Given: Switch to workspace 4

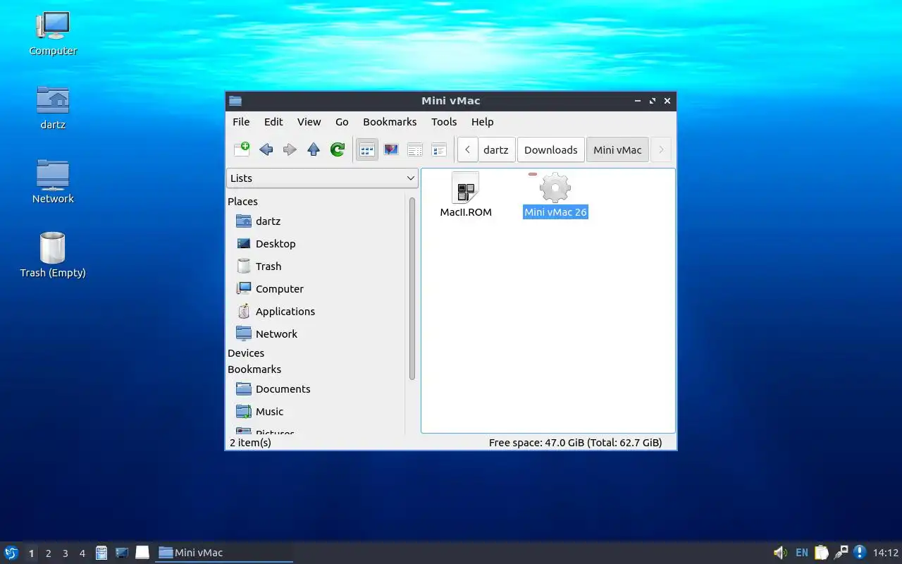Looking at the screenshot, I should tap(82, 553).
